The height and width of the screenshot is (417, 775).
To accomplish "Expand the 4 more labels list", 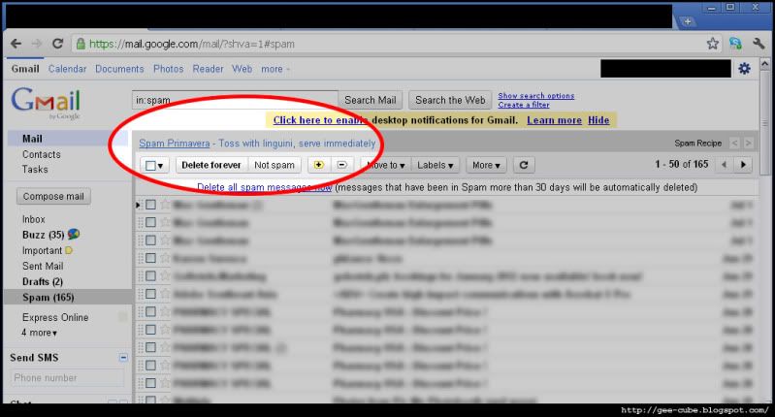I will tap(39, 333).
